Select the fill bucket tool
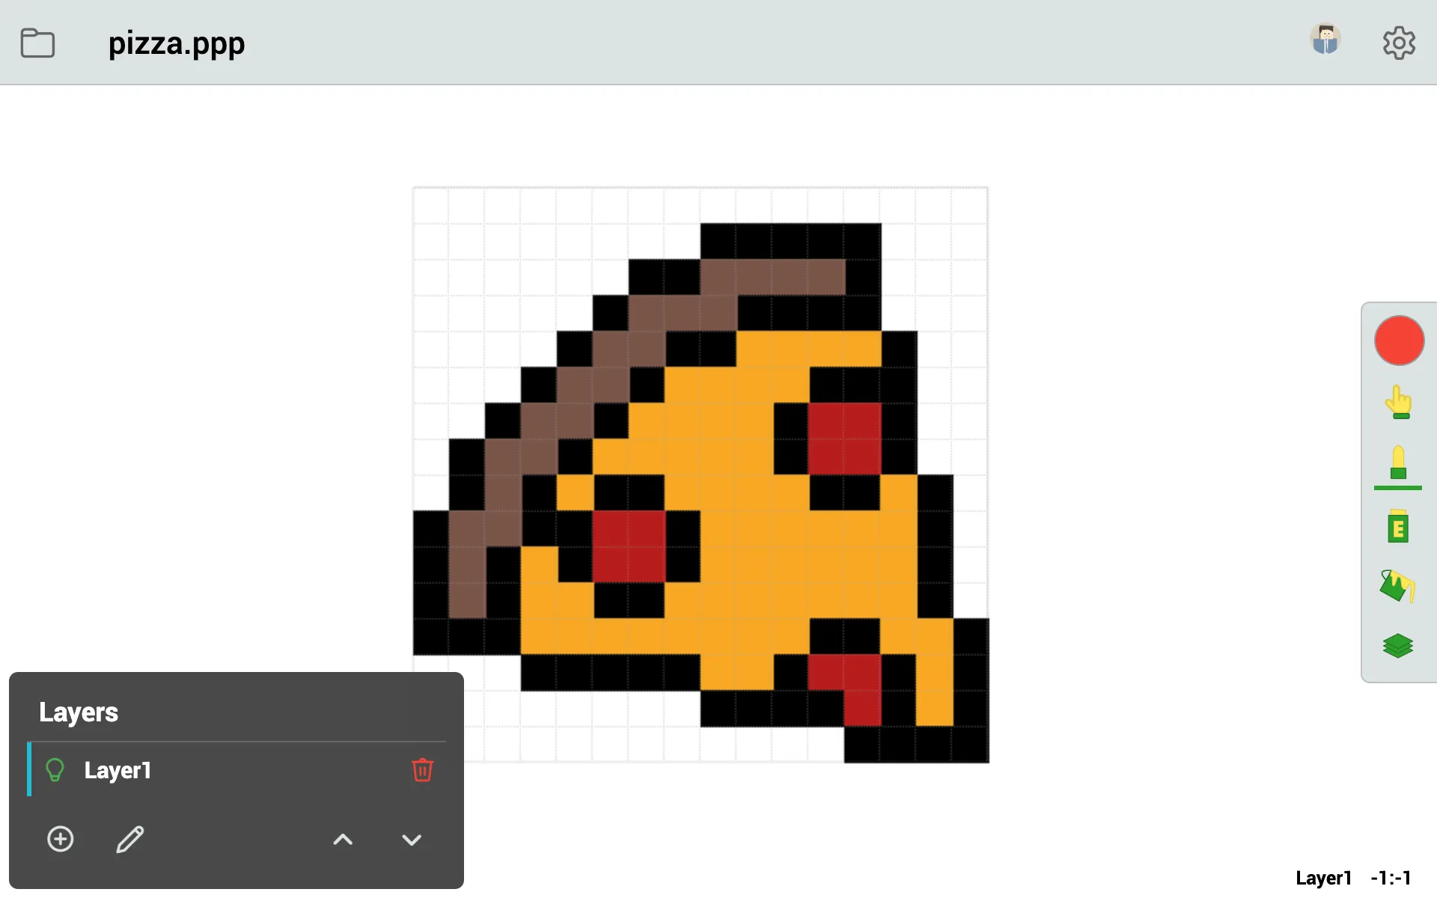1437x898 pixels. 1397,584
